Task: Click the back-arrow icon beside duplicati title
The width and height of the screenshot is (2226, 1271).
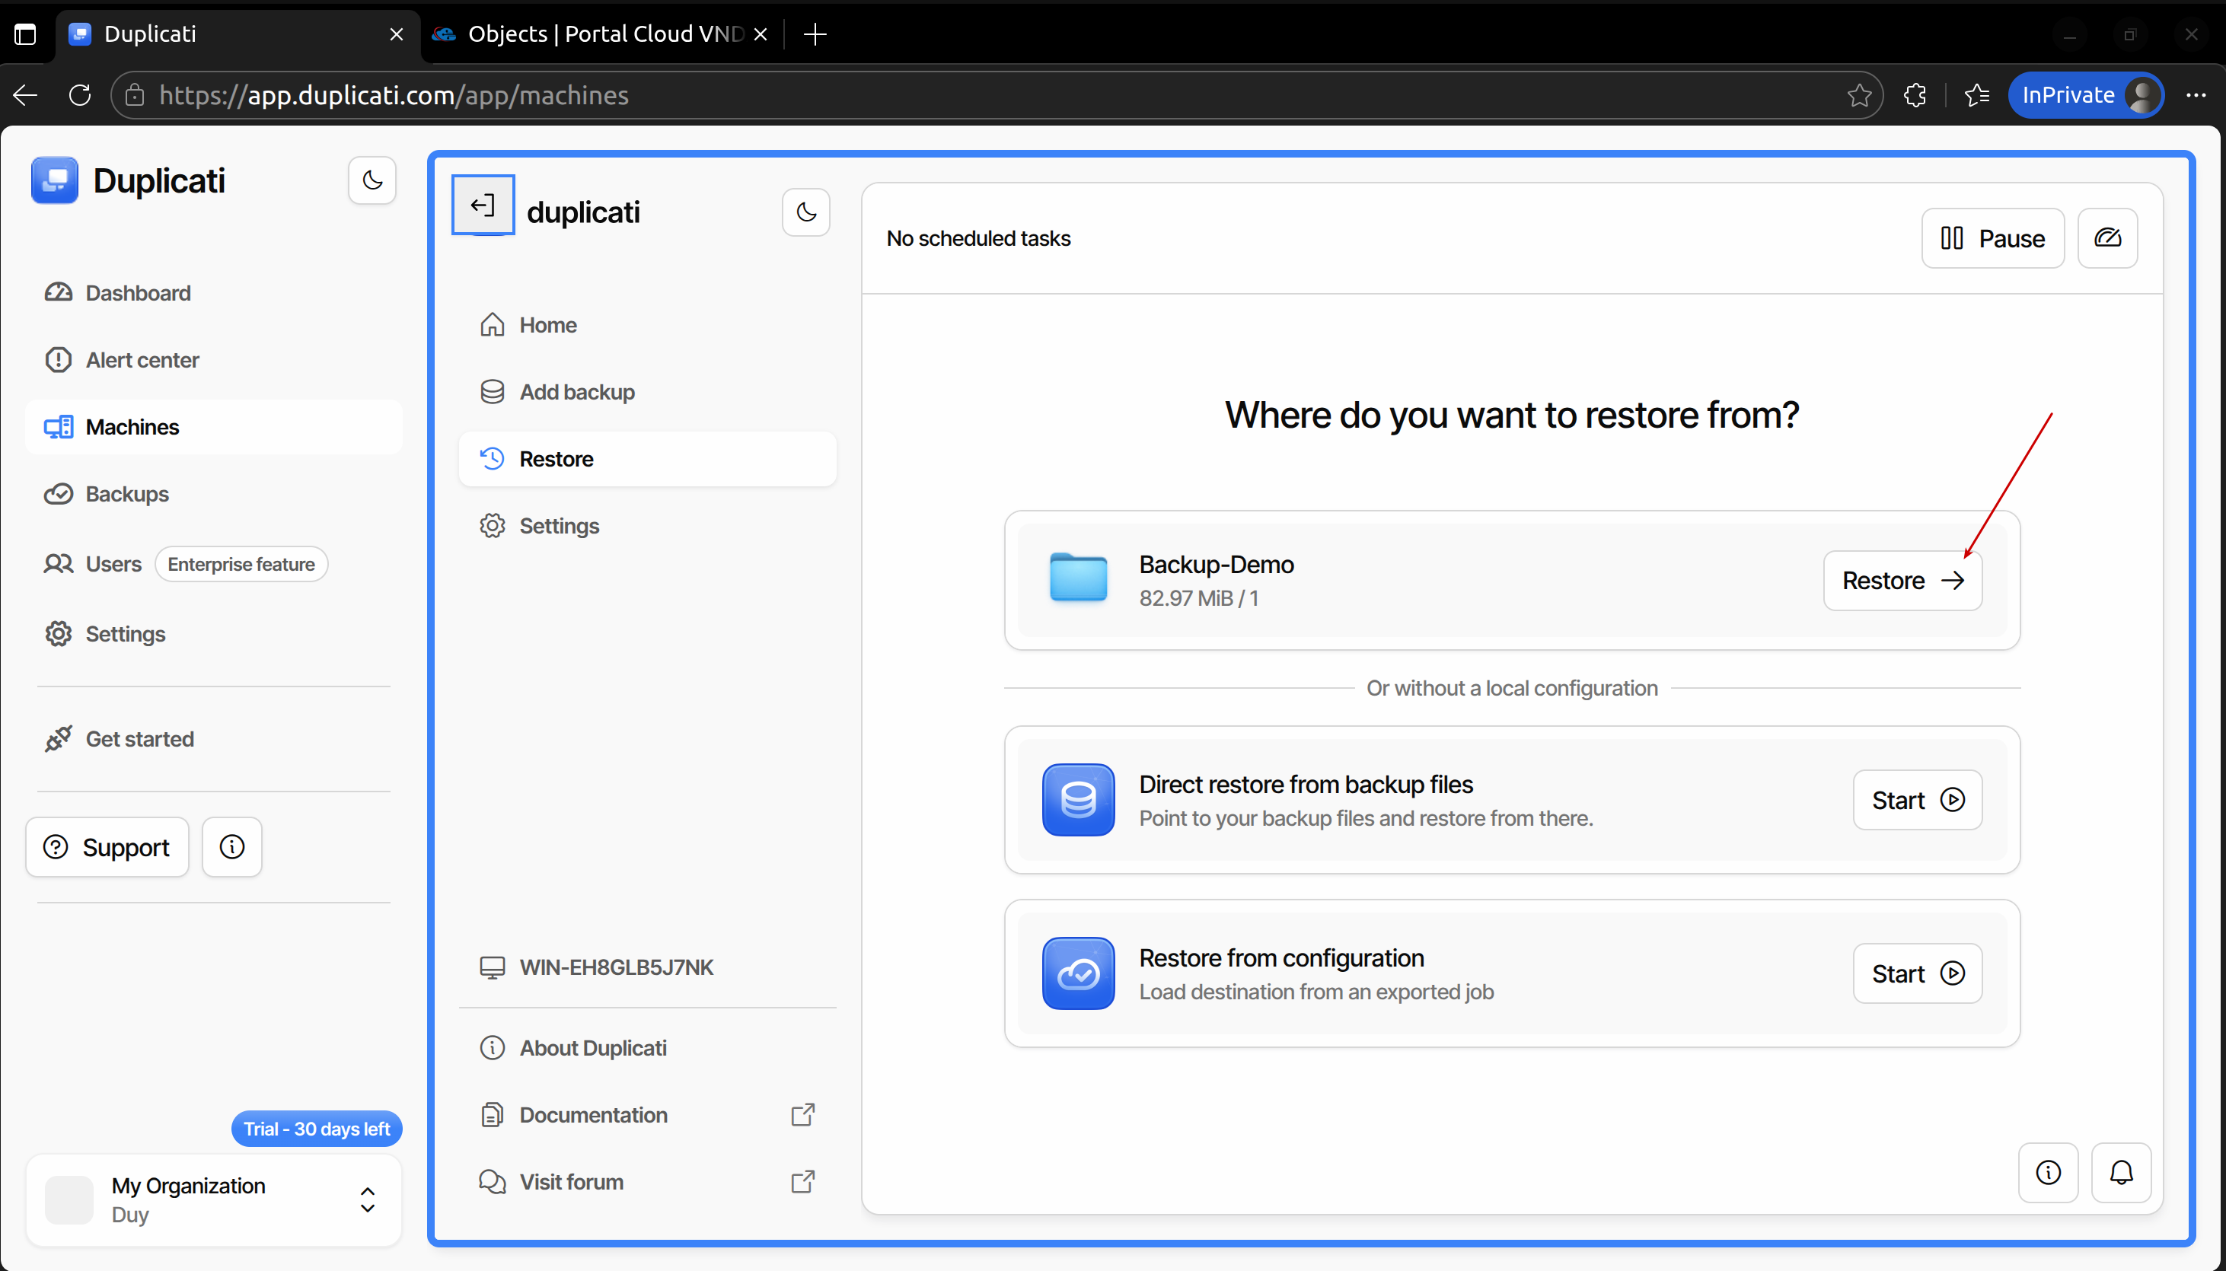Action: click(483, 206)
